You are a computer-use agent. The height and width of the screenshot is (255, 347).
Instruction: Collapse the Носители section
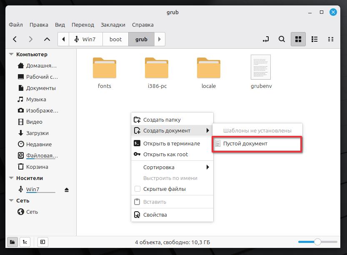tap(11, 178)
